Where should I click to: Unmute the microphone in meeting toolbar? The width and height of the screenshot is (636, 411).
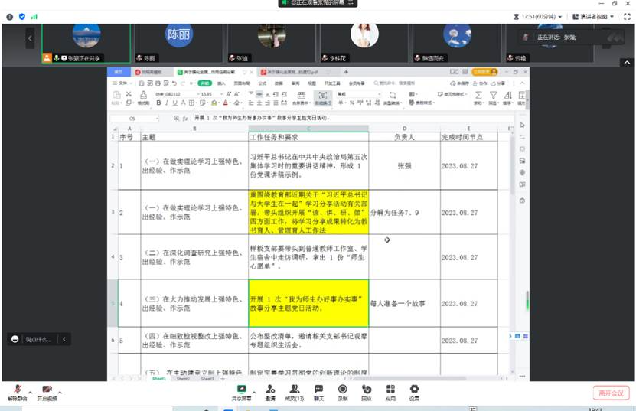coord(17,390)
